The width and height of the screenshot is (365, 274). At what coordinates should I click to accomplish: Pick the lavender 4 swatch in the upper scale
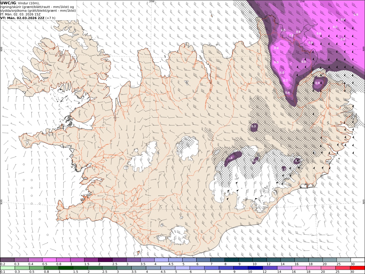click(161, 260)
